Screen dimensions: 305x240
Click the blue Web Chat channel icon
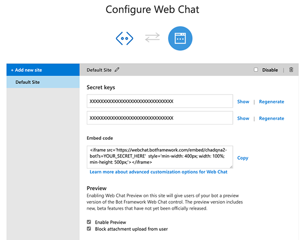point(180,38)
